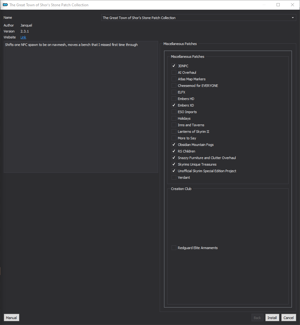Check the Inns and Taverns option
300x325 pixels.
click(x=174, y=125)
